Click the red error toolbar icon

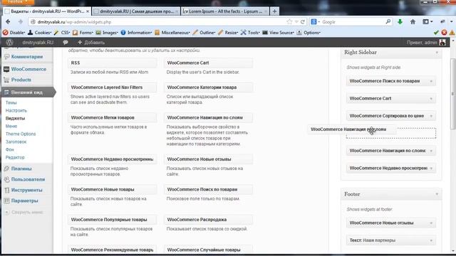point(444,33)
